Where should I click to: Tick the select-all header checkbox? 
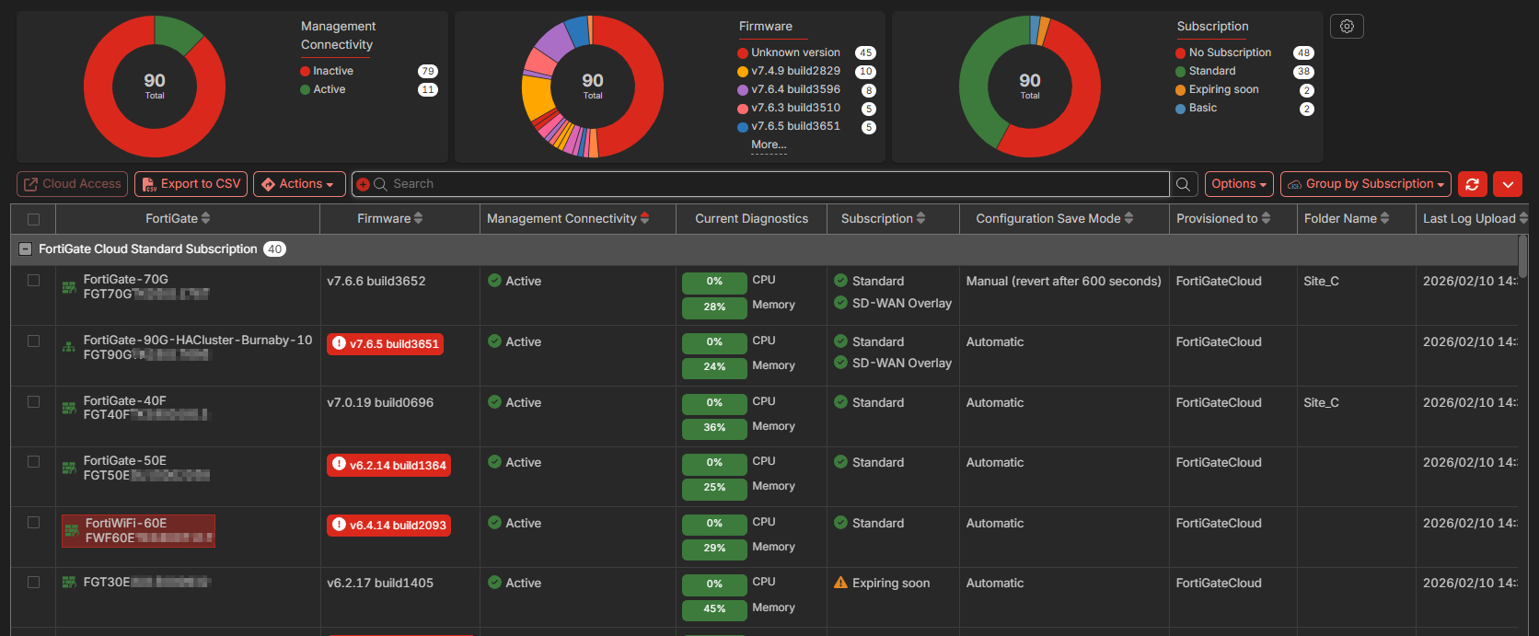(34, 219)
